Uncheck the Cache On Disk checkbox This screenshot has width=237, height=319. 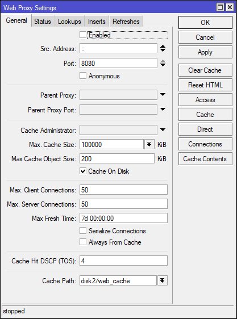83,171
